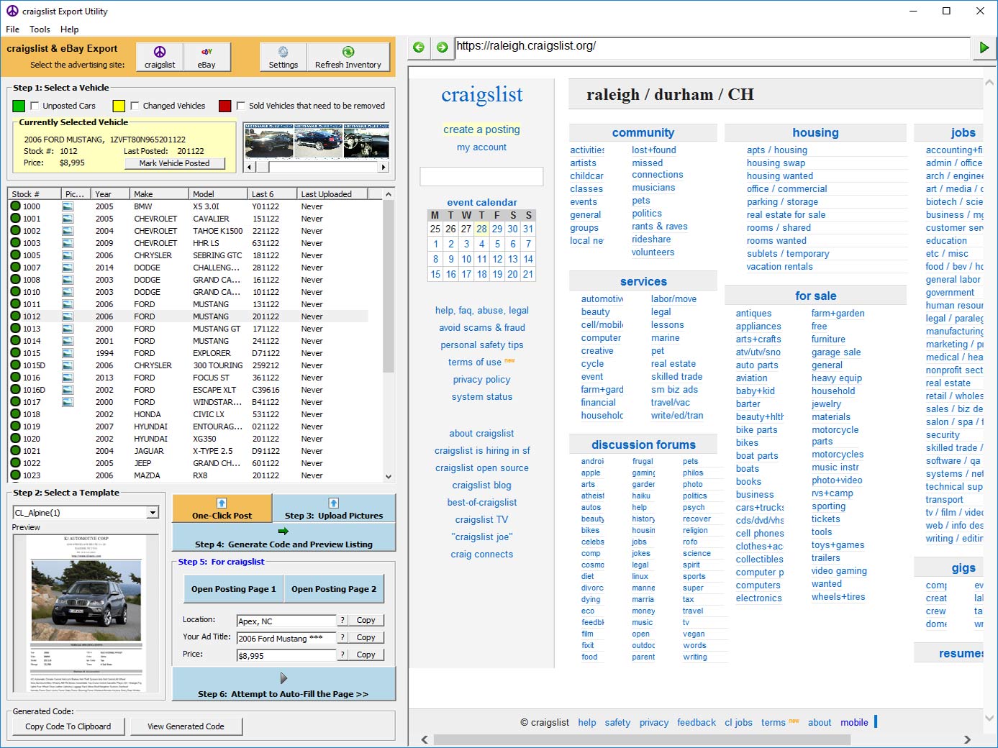Click Mark Vehicle Posted button
Screen dimensions: 998x748
coord(174,163)
